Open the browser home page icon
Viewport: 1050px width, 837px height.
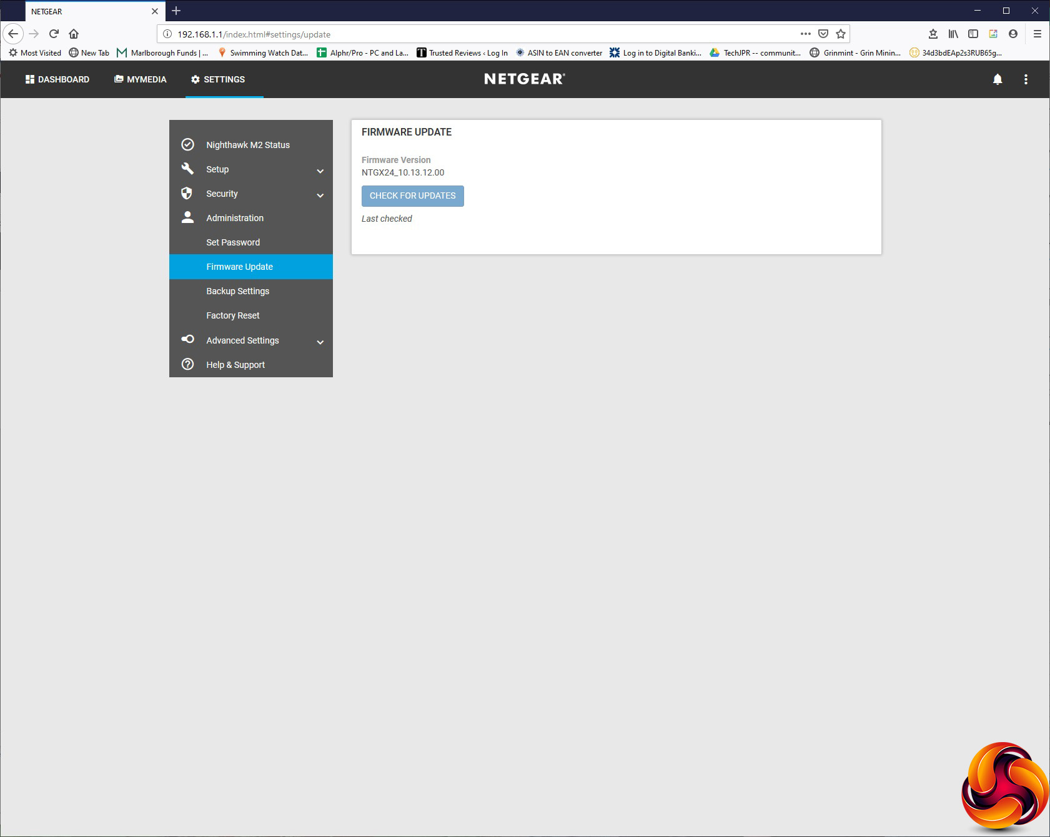coord(74,34)
